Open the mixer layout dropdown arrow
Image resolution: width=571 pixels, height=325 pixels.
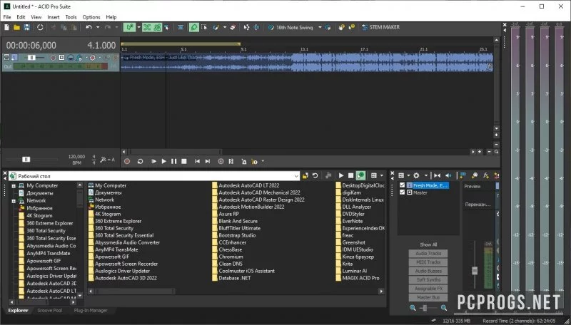click(x=408, y=175)
